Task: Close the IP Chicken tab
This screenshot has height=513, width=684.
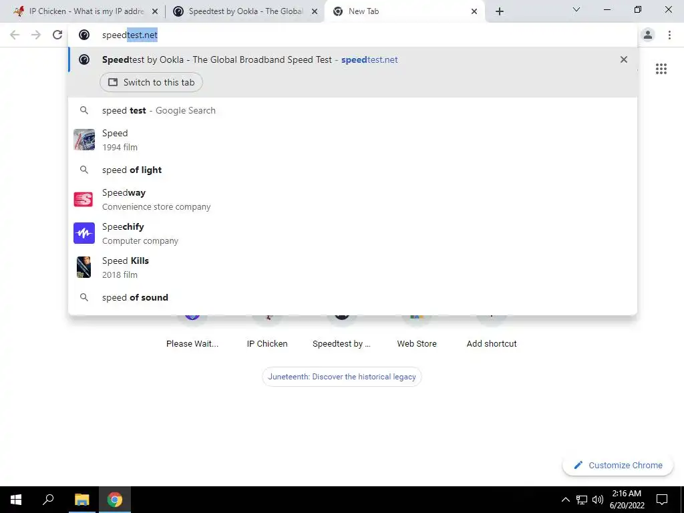Action: (155, 12)
